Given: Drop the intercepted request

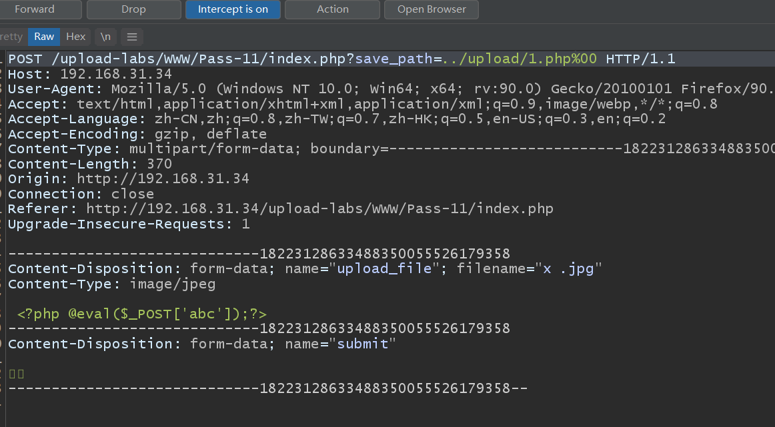Looking at the screenshot, I should (133, 9).
